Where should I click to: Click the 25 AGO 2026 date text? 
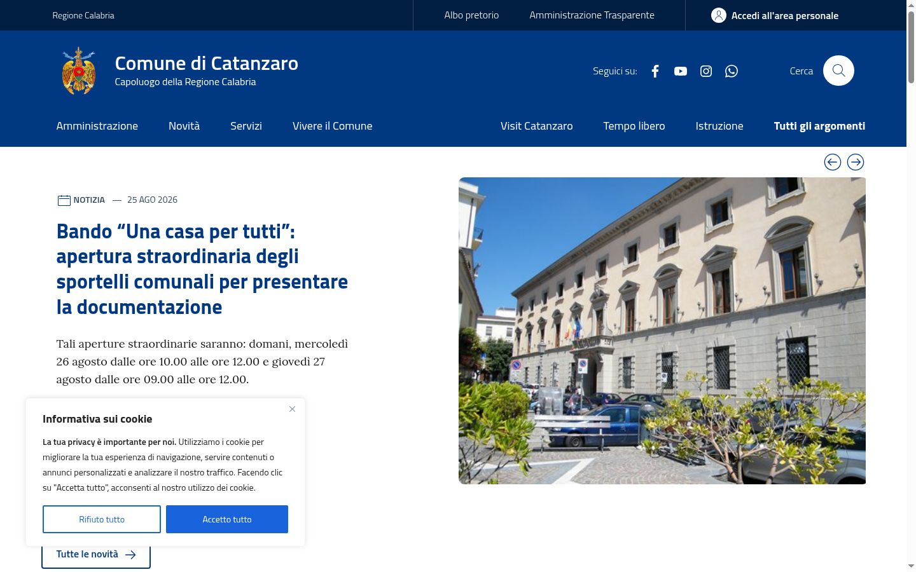tap(152, 200)
